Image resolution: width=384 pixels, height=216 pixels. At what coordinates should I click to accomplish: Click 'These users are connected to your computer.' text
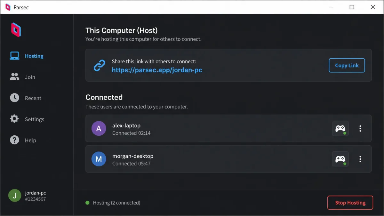(x=137, y=107)
